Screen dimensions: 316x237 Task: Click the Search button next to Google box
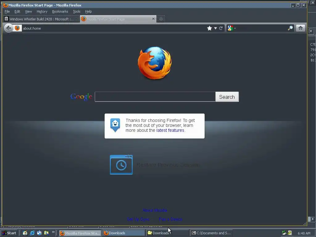227,97
